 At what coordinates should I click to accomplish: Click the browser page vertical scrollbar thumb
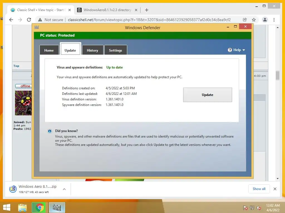[x=277, y=75]
